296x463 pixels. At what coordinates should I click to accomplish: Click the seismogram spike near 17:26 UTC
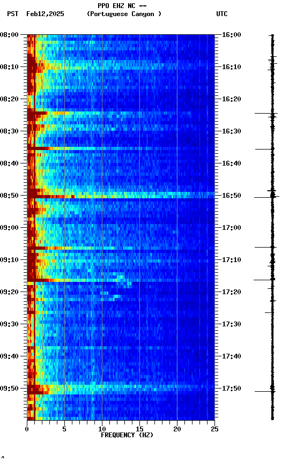click(269, 312)
